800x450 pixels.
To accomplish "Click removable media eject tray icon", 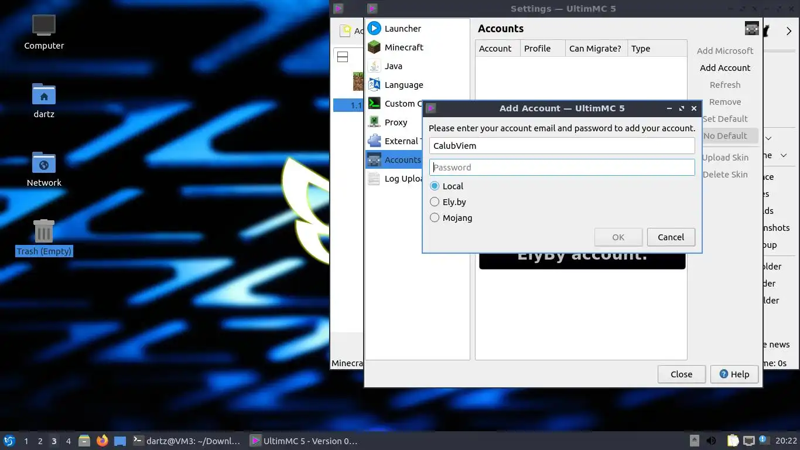I will point(694,441).
